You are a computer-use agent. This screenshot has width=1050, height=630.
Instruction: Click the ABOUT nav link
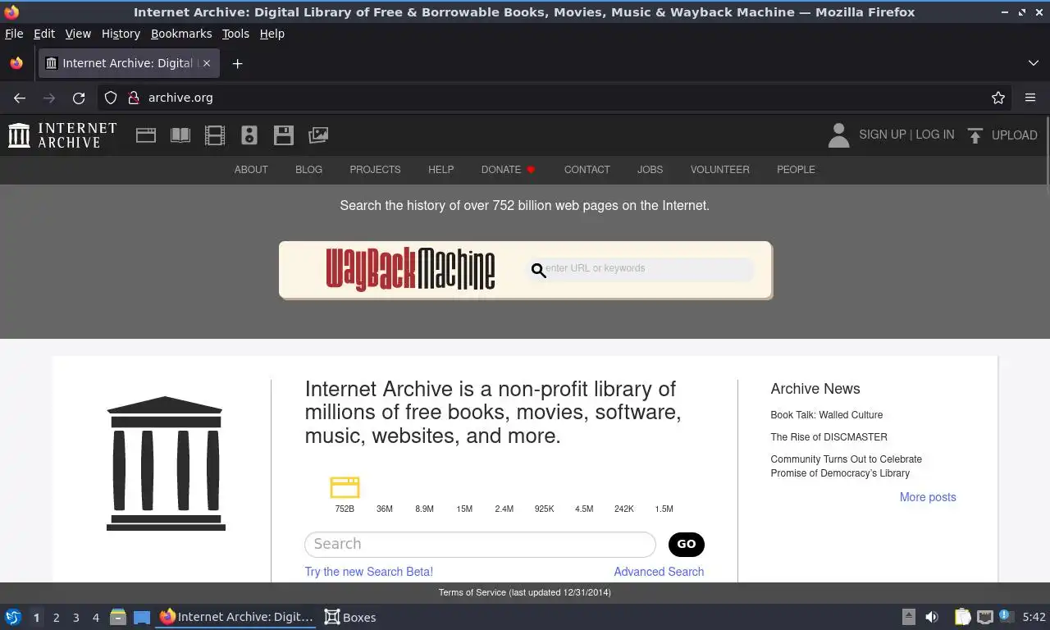[251, 170]
